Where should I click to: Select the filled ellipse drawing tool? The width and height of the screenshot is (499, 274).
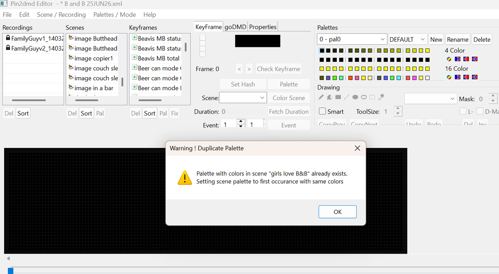355,97
